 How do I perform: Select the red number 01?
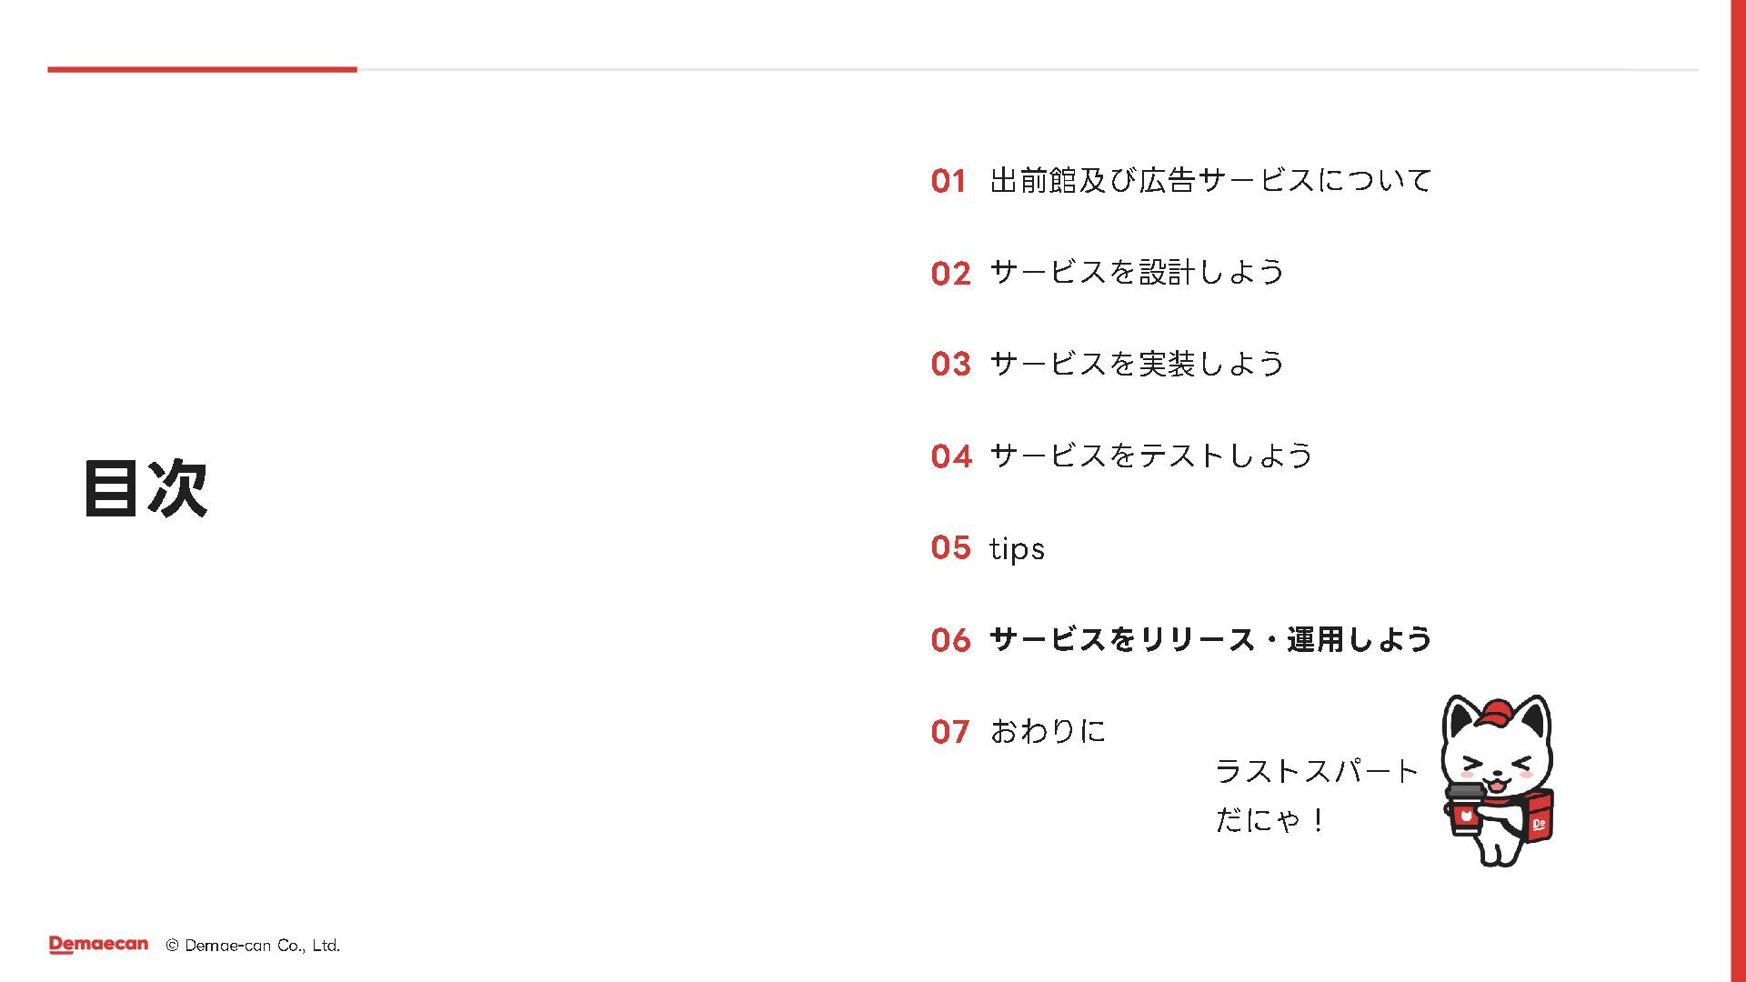948,181
